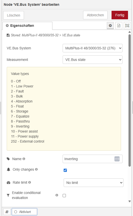Click info icon beside Name label

click(24, 159)
